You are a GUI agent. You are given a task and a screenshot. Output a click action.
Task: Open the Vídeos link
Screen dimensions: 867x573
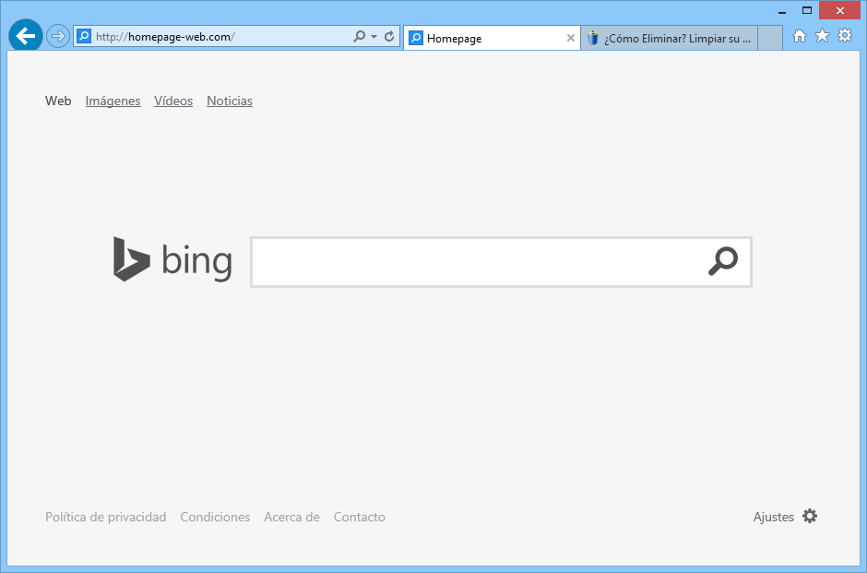tap(173, 101)
